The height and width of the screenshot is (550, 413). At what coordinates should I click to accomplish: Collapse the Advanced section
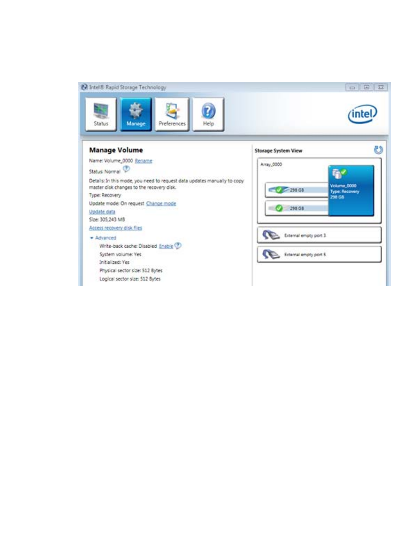(103, 238)
